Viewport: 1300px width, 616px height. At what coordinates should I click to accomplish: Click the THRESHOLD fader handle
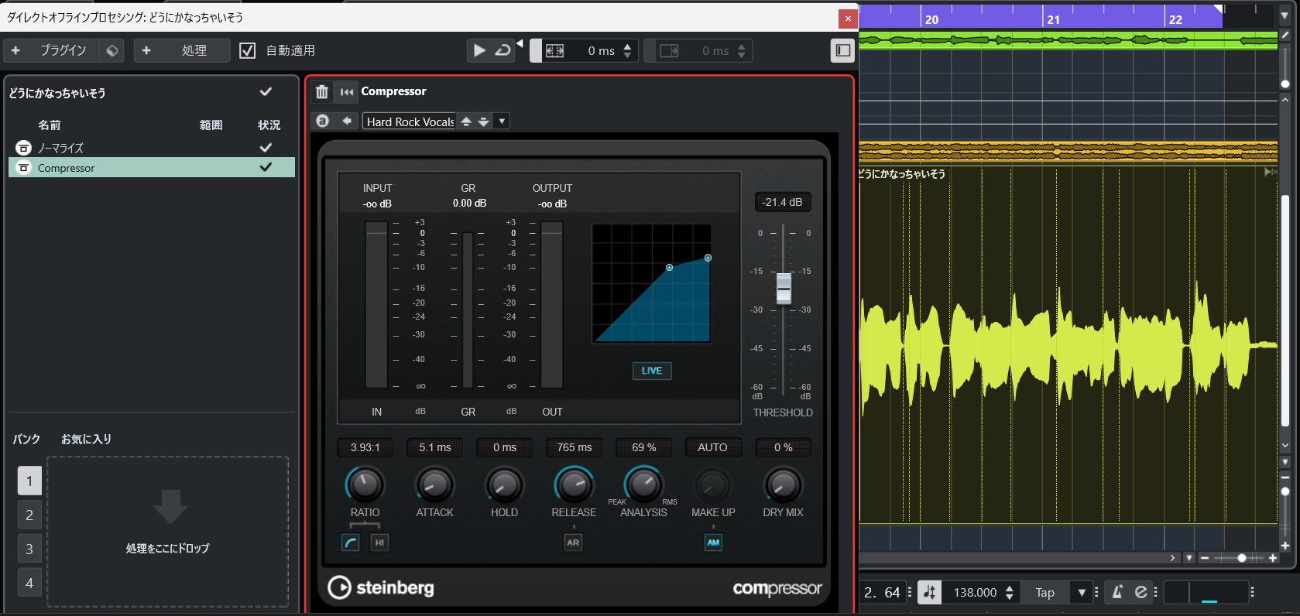[784, 288]
